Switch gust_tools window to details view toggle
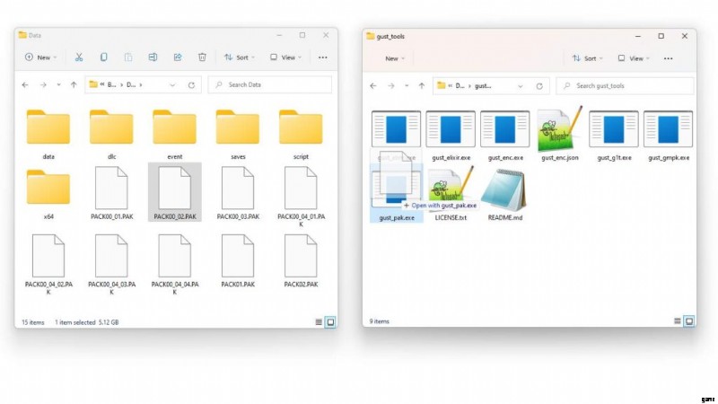 (677, 321)
